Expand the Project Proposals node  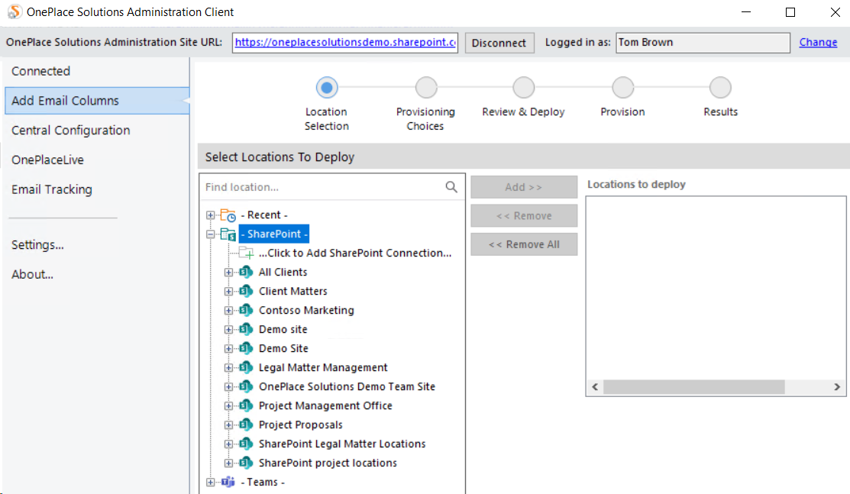click(229, 425)
